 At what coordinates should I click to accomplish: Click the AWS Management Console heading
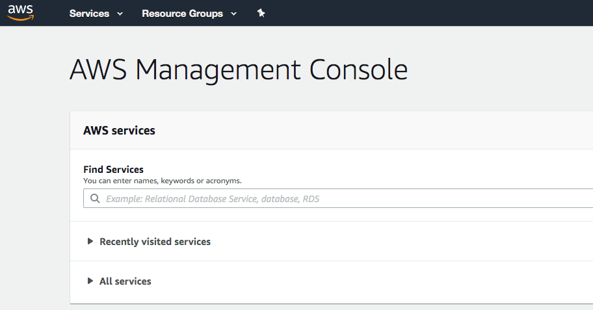[x=238, y=70]
